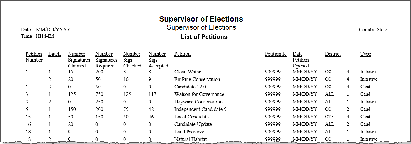
Task: Select the Petition Id column header
Action: tap(276, 54)
